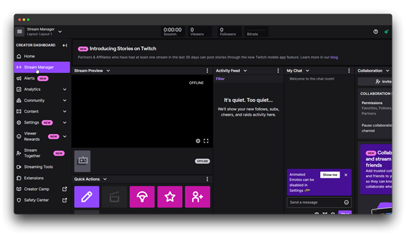Open the My Chat panel dropdown
Viewport: 406px width, 235px height.
(307, 71)
